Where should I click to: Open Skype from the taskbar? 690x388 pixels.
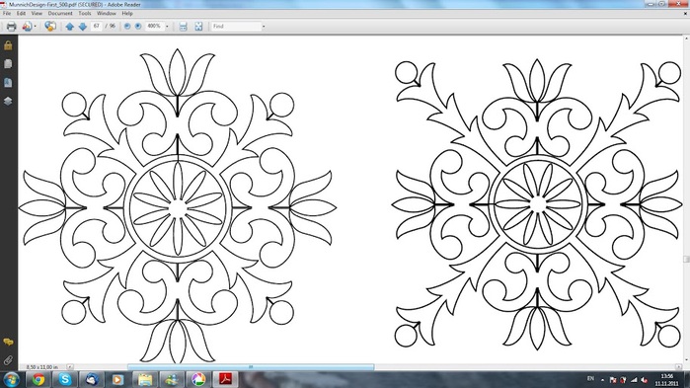click(65, 379)
